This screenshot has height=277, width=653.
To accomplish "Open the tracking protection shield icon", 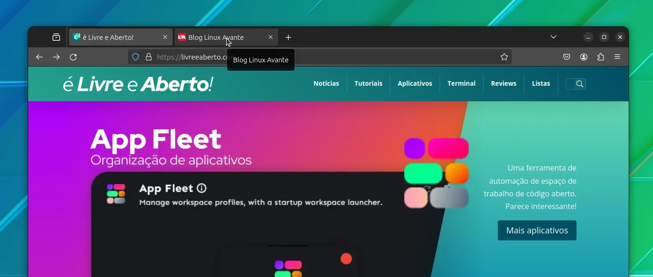I will 136,57.
